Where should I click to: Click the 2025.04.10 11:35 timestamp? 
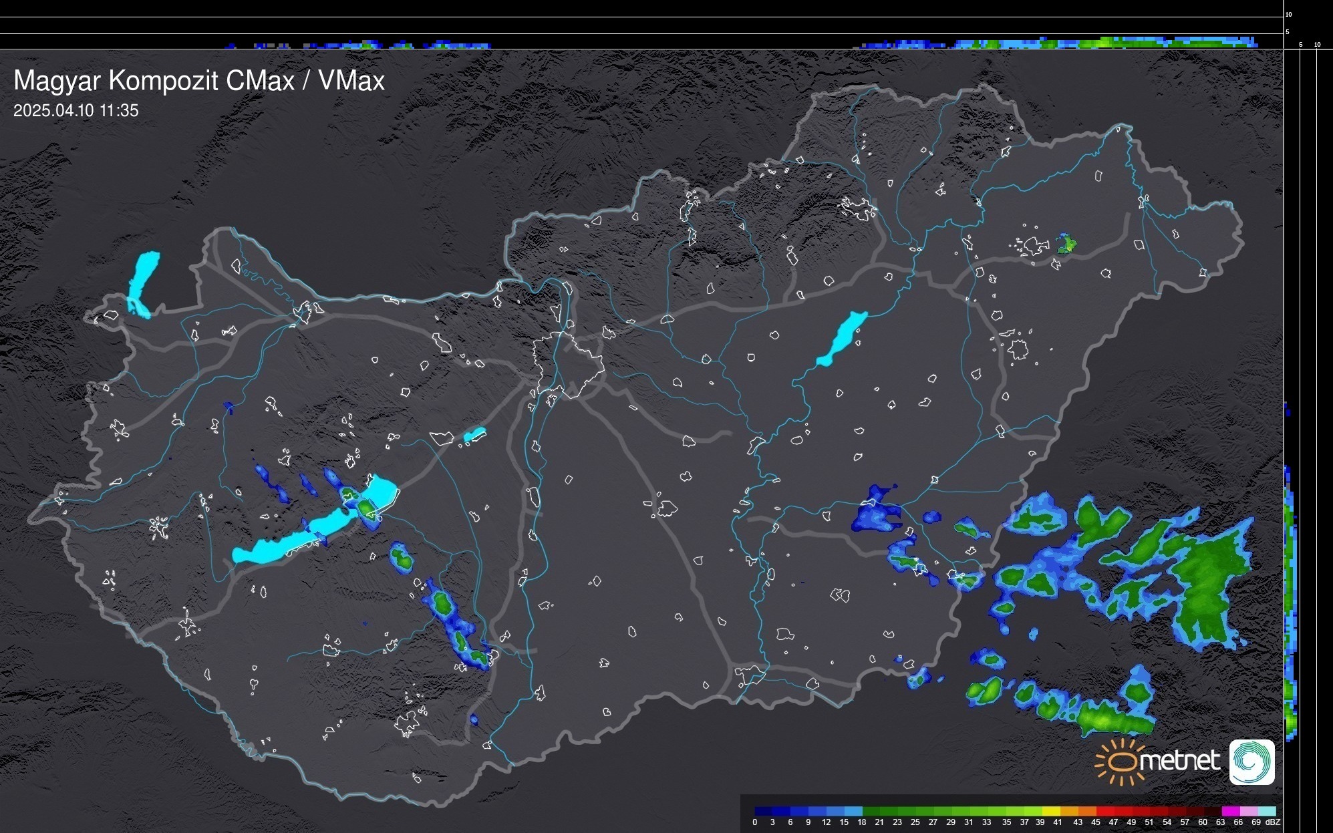click(x=76, y=111)
